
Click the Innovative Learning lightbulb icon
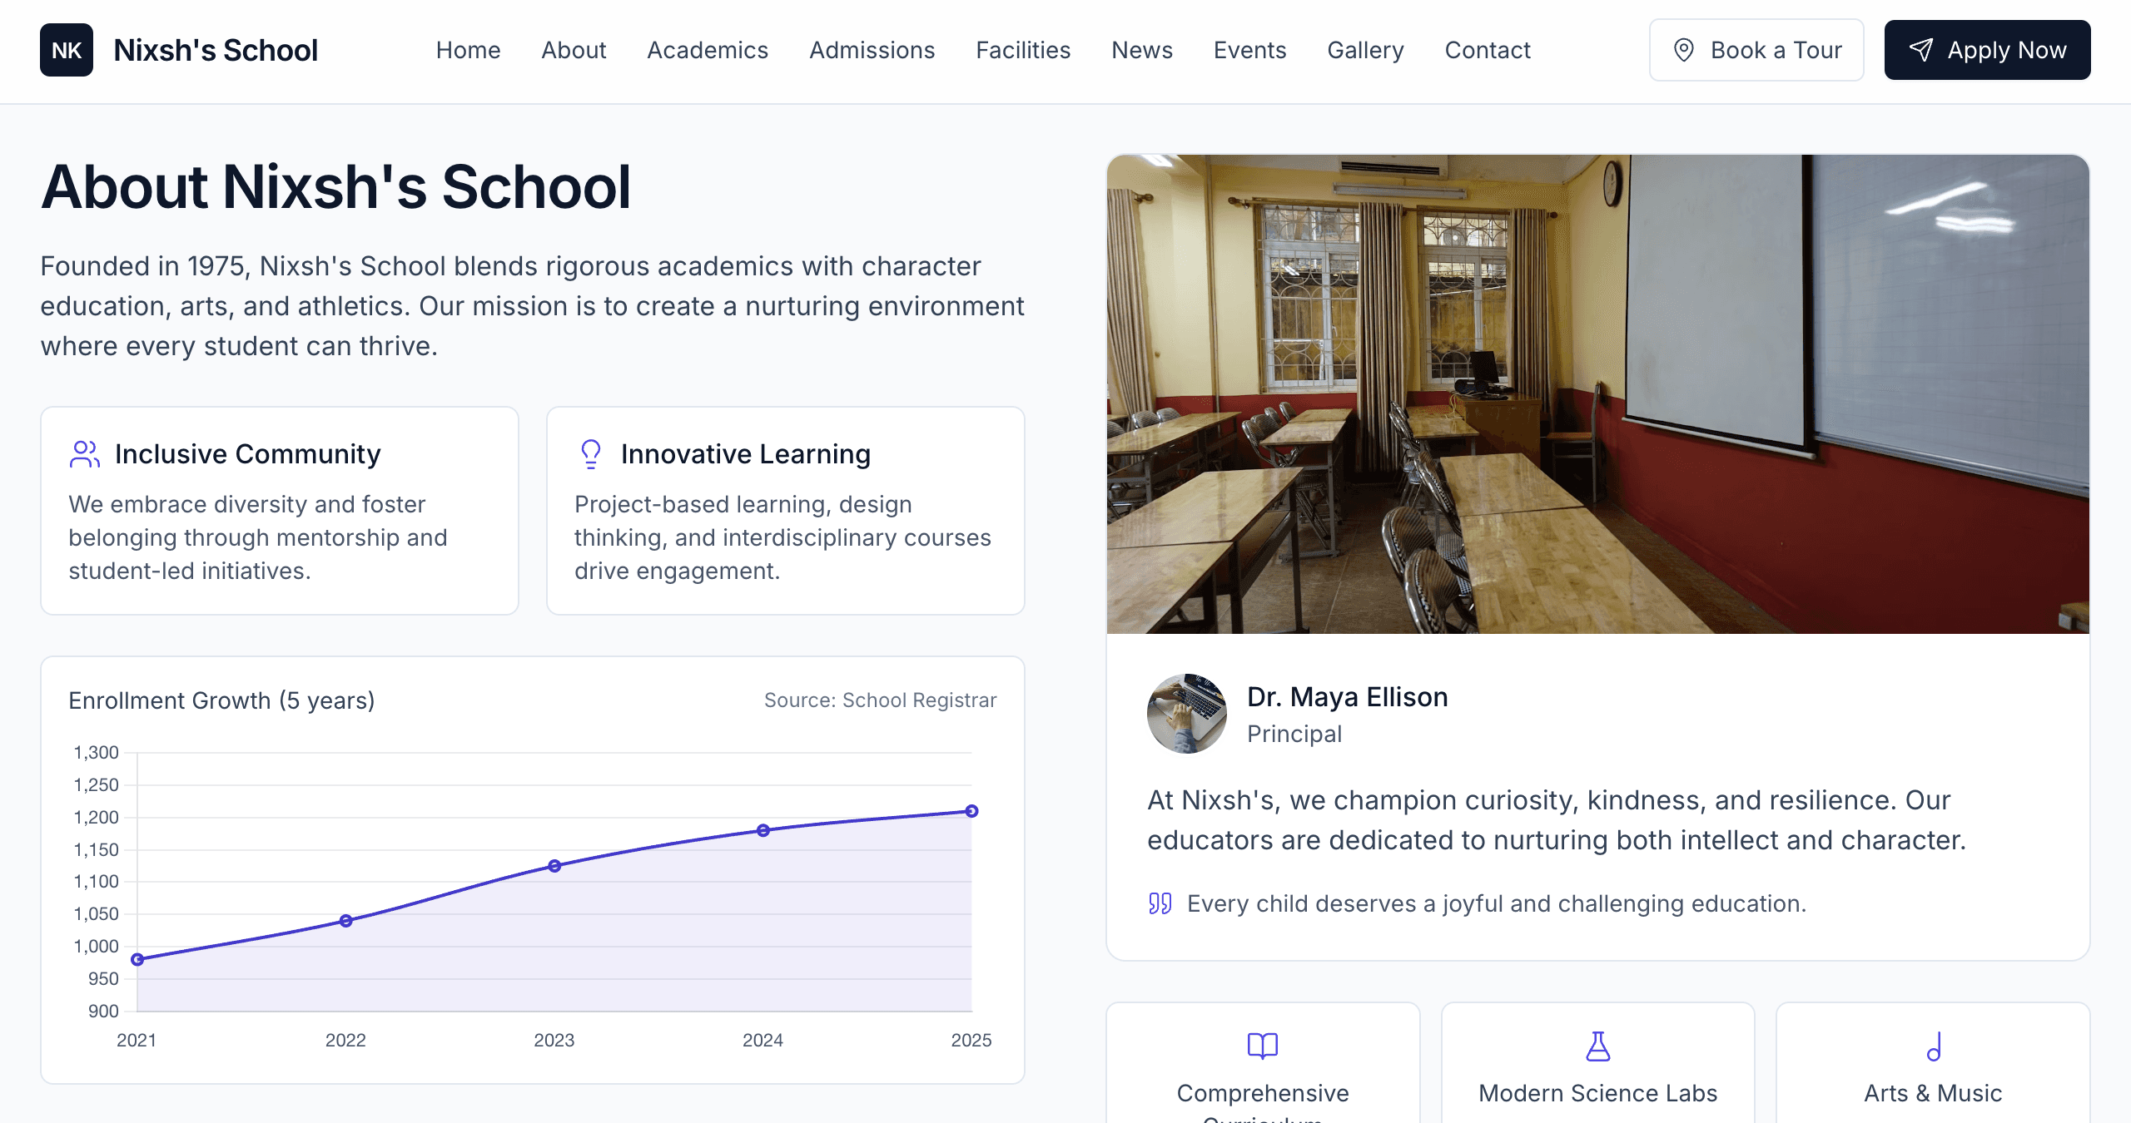pos(590,454)
